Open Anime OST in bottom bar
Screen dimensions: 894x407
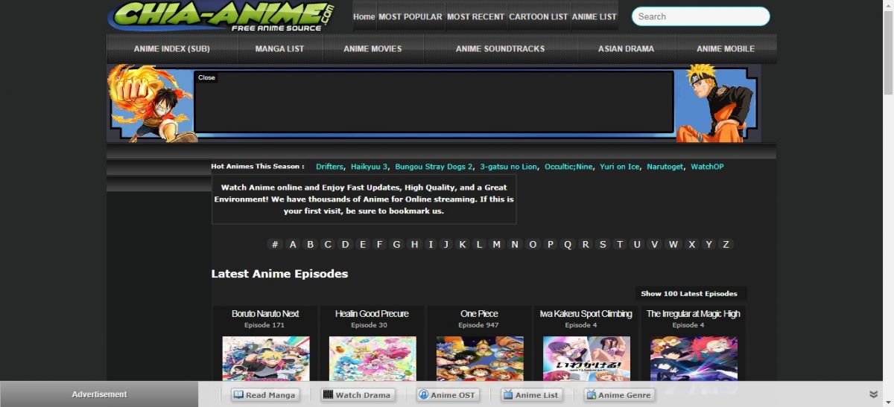pyautogui.click(x=447, y=395)
